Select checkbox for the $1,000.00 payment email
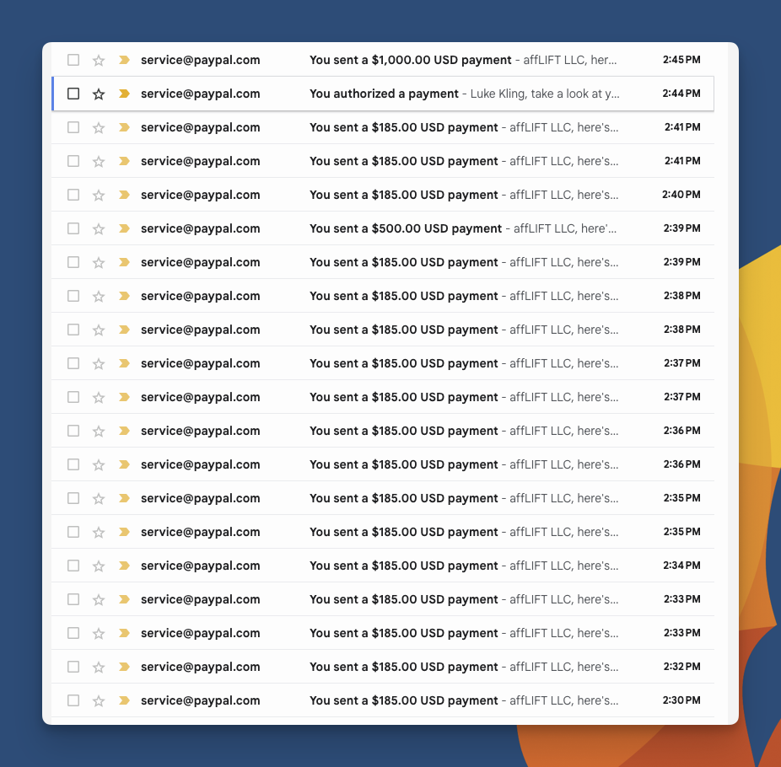Screen dimensions: 781x767 pyautogui.click(x=73, y=60)
